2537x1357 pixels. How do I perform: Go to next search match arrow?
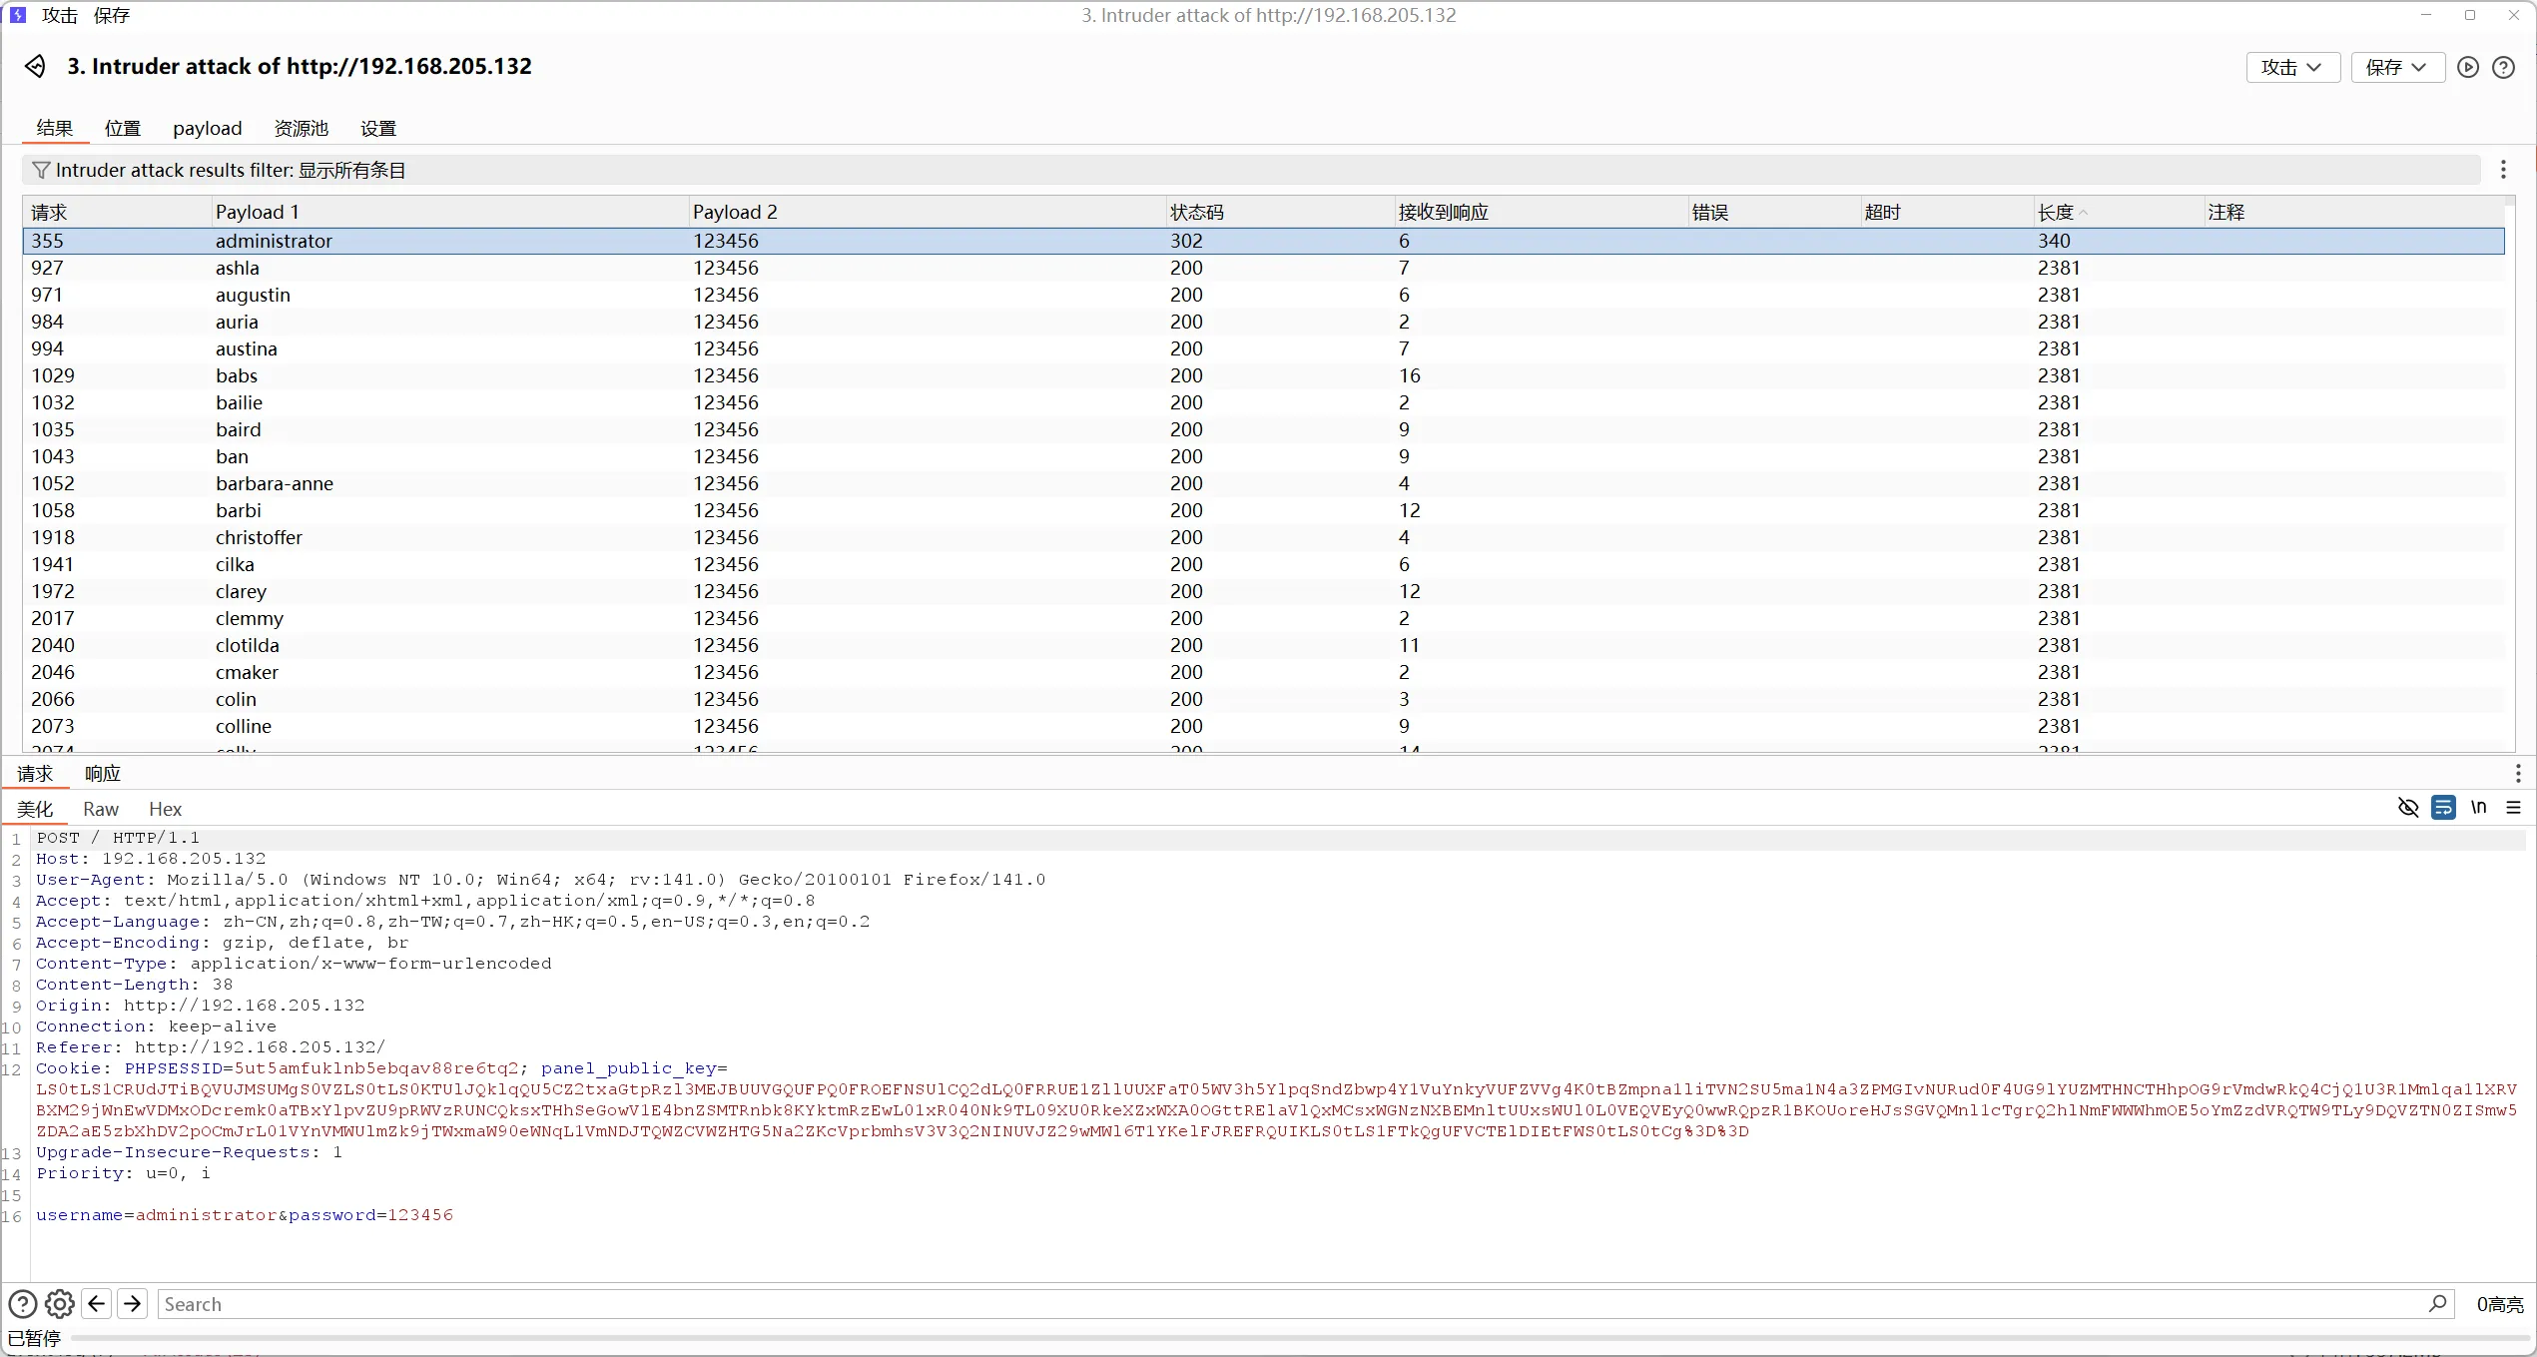(x=132, y=1304)
